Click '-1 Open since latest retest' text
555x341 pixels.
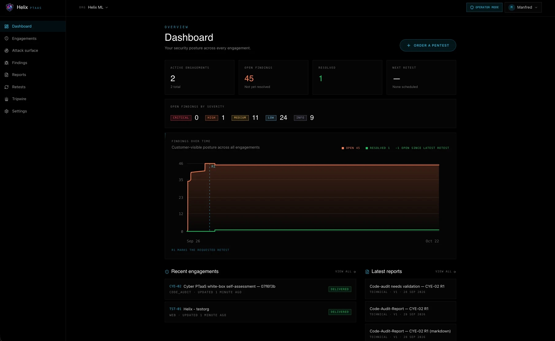coord(422,148)
